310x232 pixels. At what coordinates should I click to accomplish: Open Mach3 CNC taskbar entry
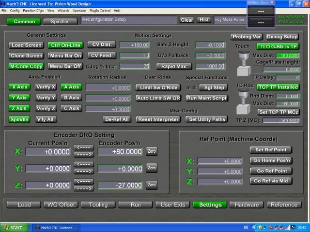coord(56,228)
